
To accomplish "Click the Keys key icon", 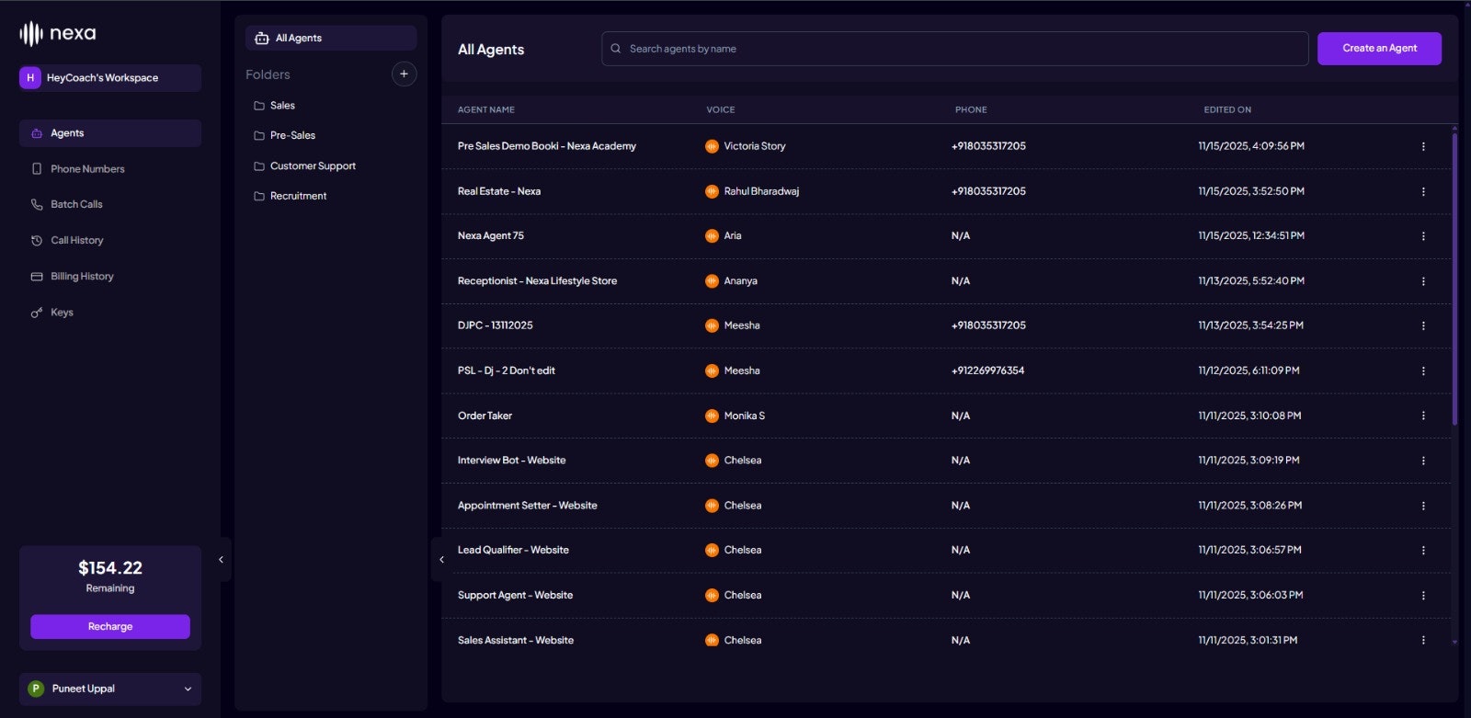I will click(37, 313).
